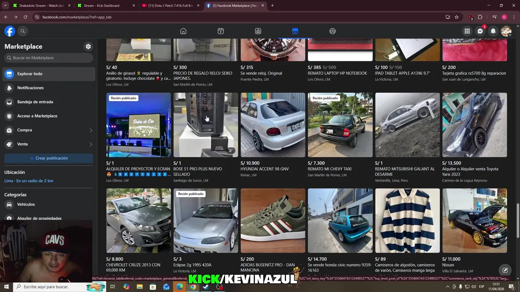Open Bose S1 Pro Plus listing image
This screenshot has width=520, height=292.
206,125
